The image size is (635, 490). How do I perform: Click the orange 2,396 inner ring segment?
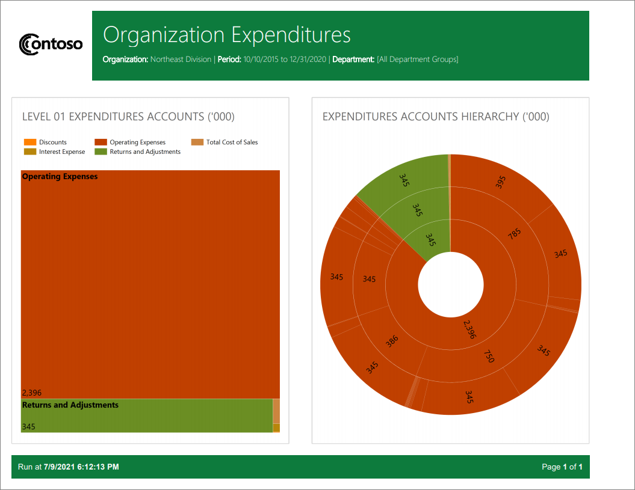(468, 329)
